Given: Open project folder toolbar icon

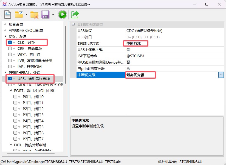Looking at the screenshot, I should coord(19,14).
